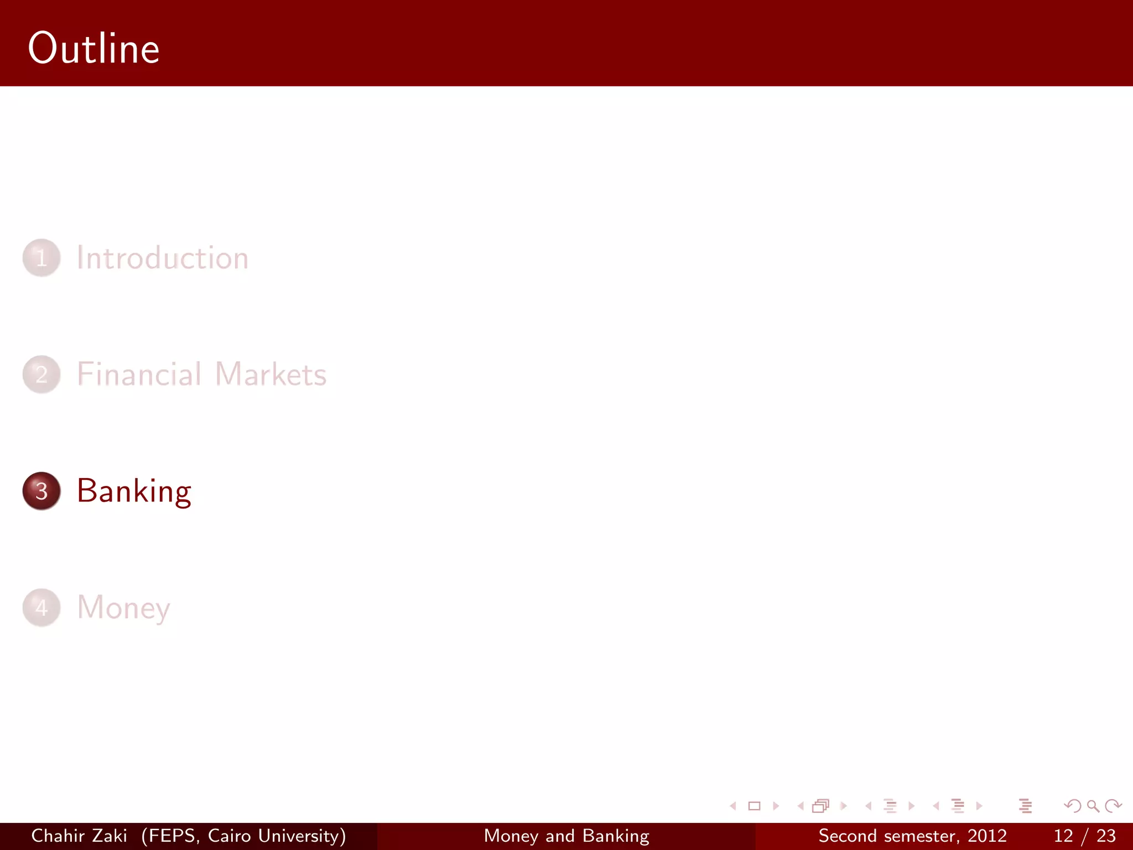Click the numbered ball 4 bullet
Image resolution: width=1133 pixels, height=850 pixels.
pos(41,608)
